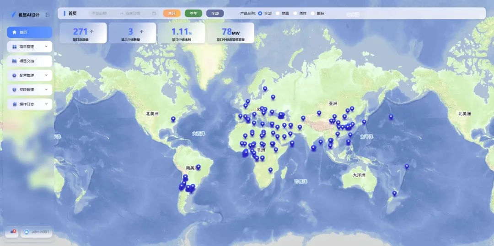This screenshot has height=246, width=494.
Task: Click the 项目文档 folder icon
Action: [14, 61]
